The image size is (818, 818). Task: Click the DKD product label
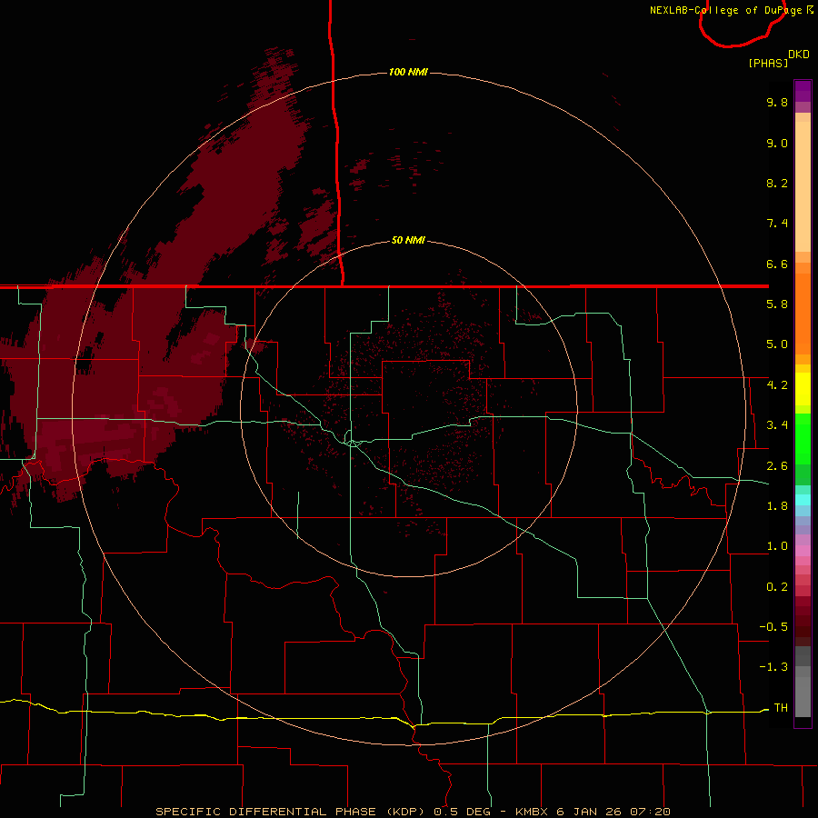[x=799, y=55]
